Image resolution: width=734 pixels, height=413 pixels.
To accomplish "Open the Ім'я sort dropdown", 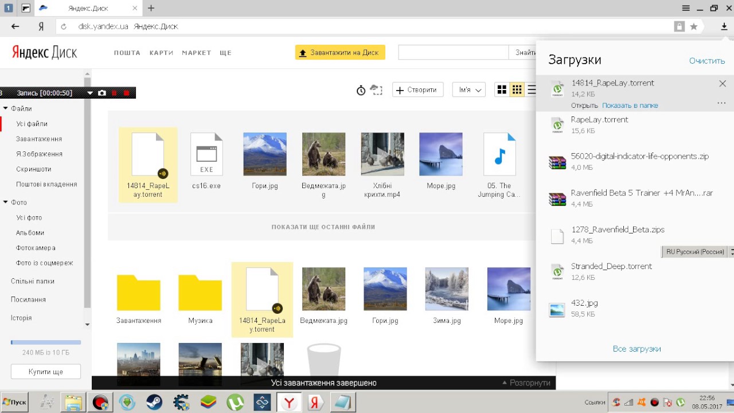I will 468,89.
